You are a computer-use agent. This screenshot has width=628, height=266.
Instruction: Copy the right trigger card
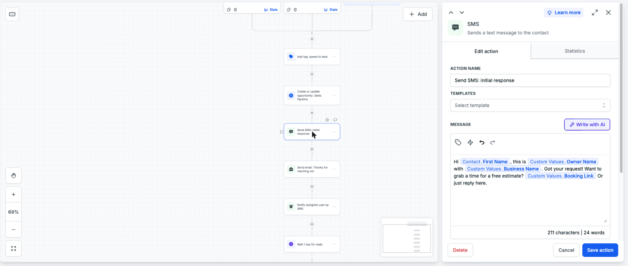[288, 10]
